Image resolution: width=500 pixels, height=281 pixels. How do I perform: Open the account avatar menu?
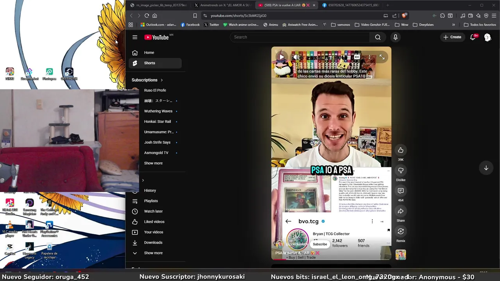(x=487, y=37)
